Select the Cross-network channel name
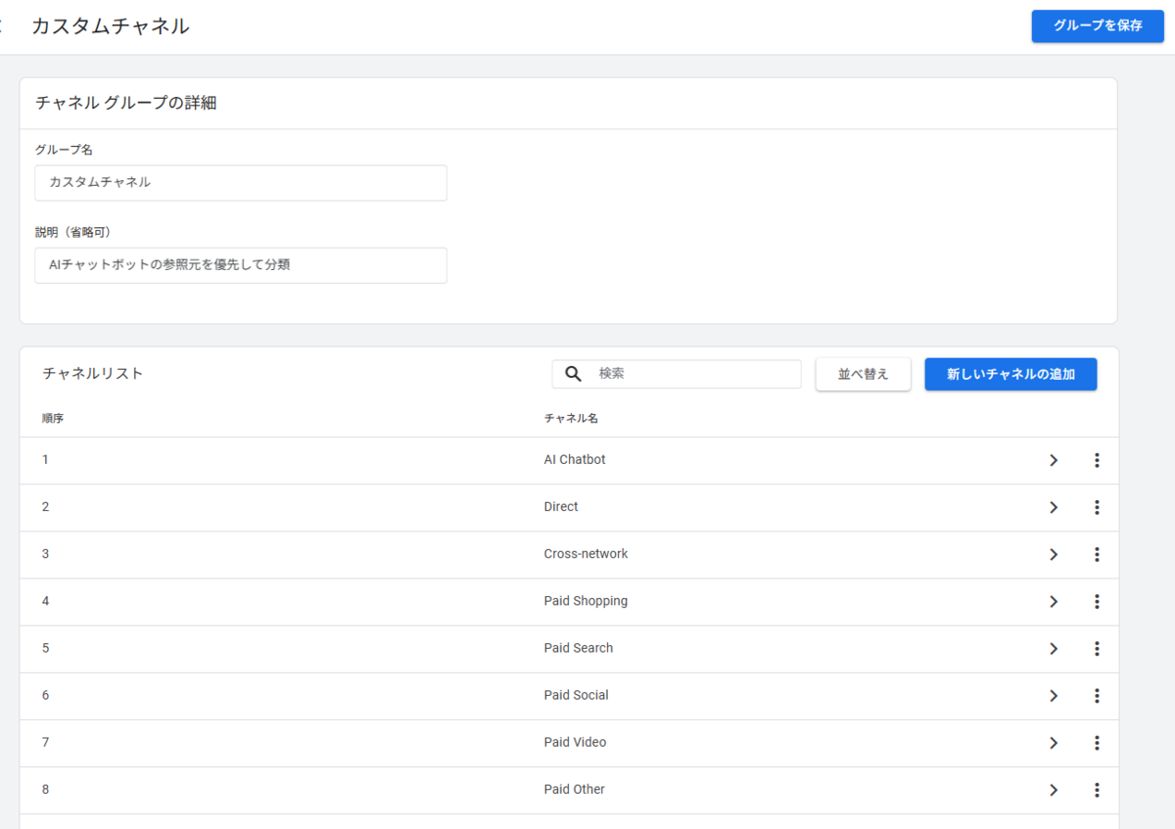This screenshot has height=829, width=1175. [586, 553]
